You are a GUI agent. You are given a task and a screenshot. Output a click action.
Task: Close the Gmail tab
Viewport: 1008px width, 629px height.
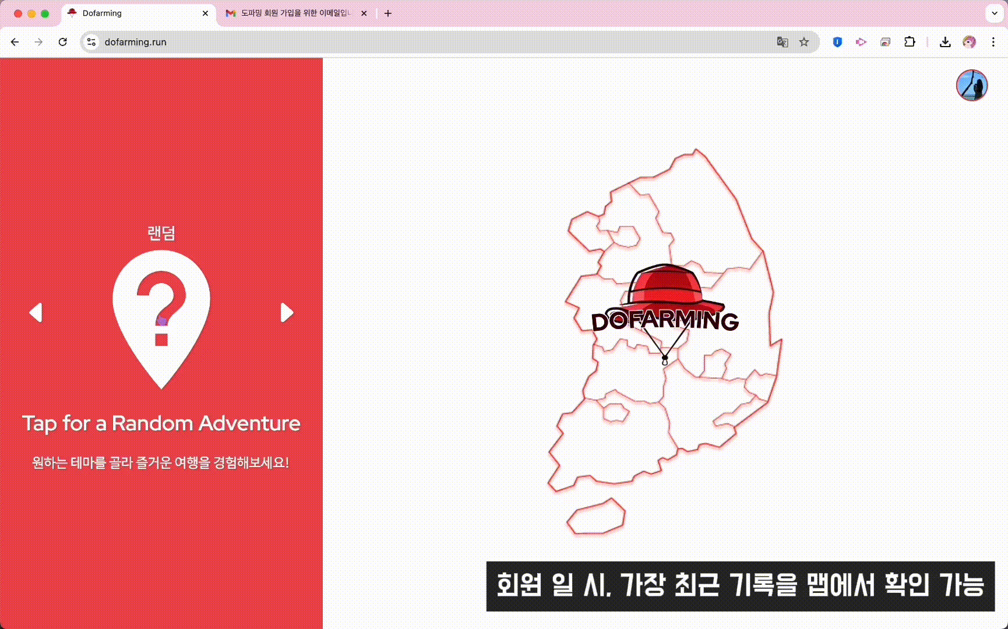pos(364,13)
